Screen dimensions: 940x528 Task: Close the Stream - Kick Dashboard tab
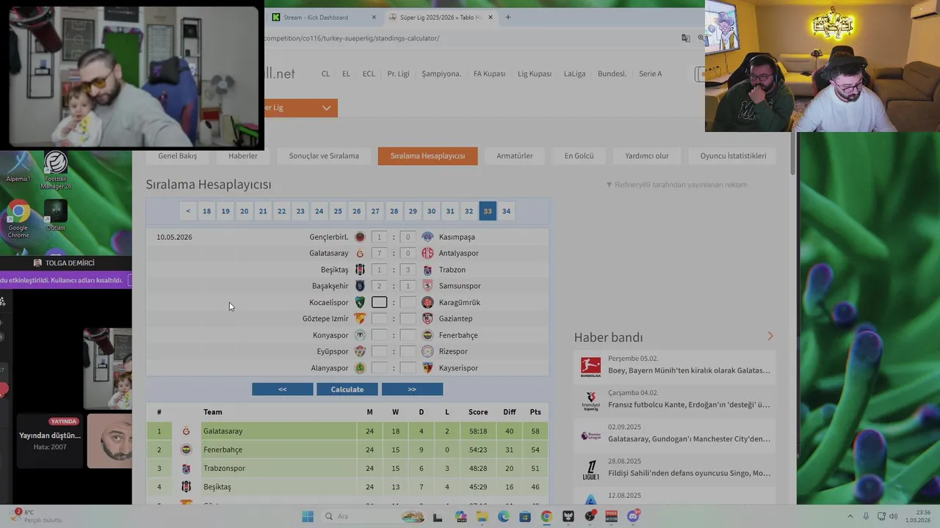374,17
